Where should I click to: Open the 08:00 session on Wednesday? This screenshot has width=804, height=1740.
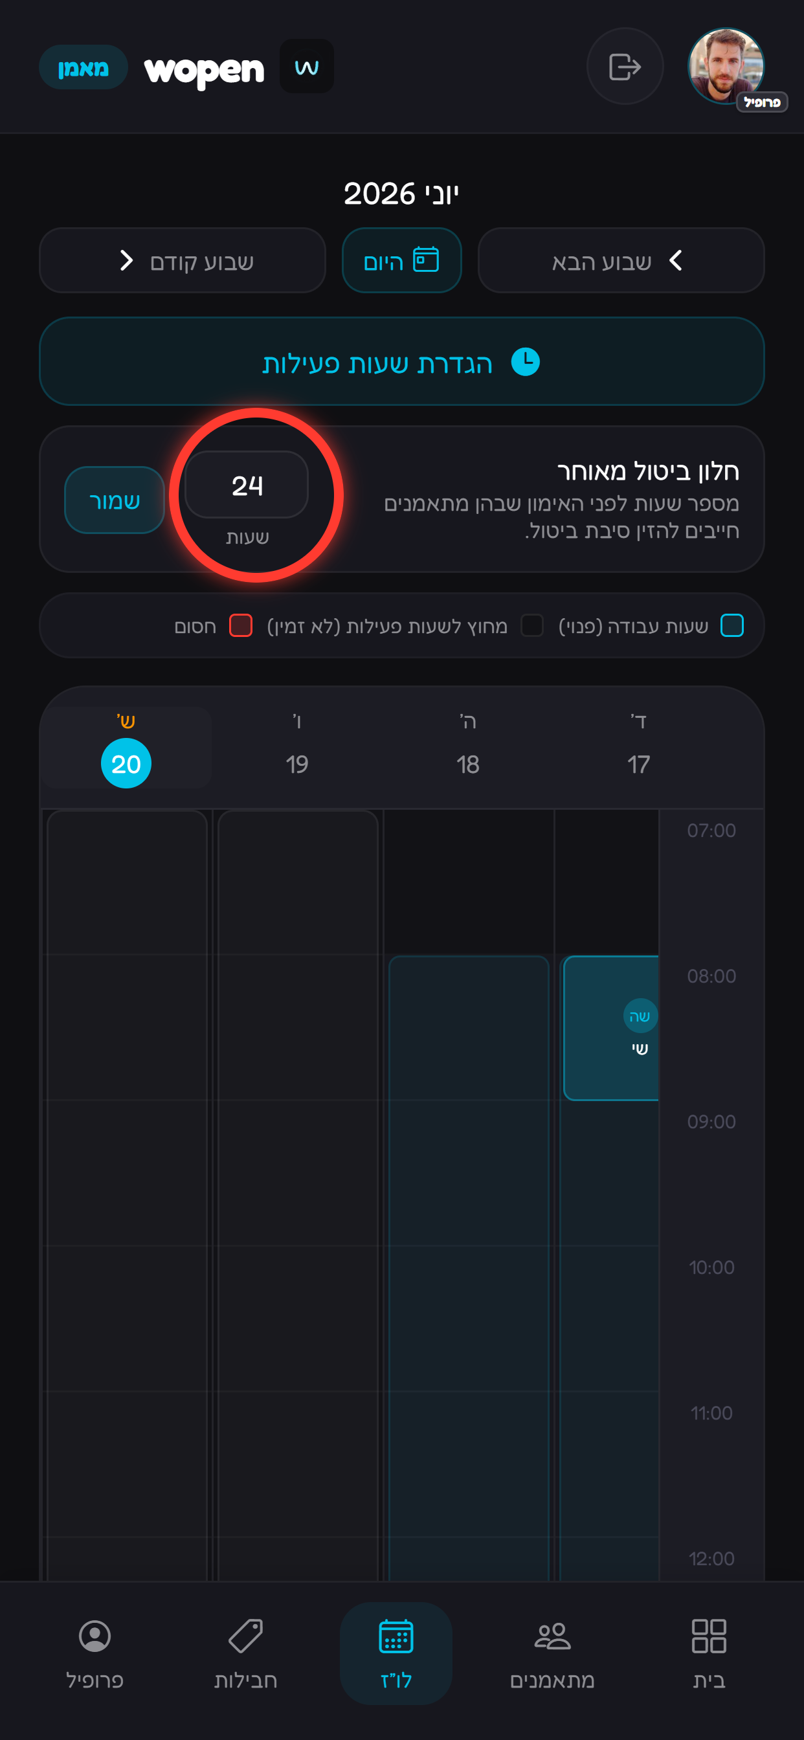[x=611, y=1028]
